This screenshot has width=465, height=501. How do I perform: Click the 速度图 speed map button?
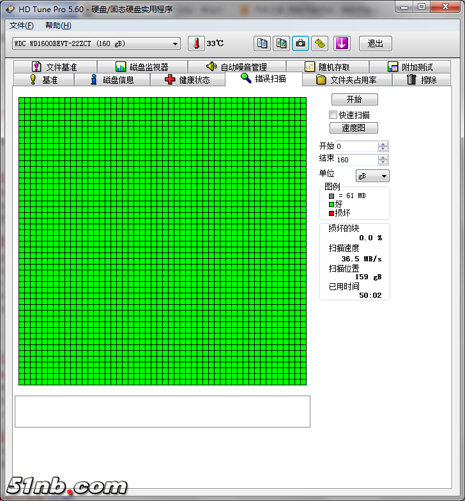pyautogui.click(x=354, y=128)
